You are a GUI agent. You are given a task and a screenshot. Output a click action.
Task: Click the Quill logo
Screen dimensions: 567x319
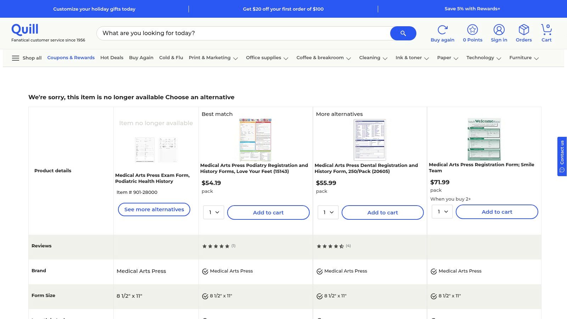(x=25, y=29)
